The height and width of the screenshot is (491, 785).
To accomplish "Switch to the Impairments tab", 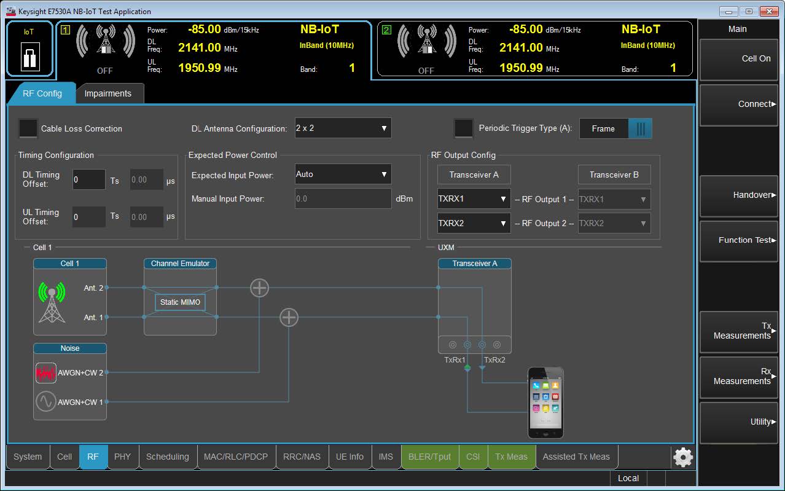I will (108, 93).
